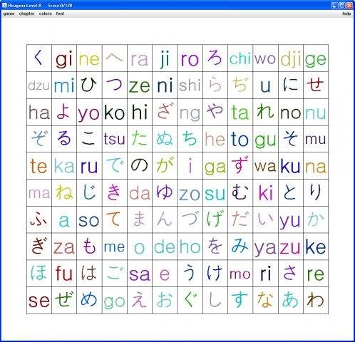Choose the ろ hiragana tile
The width and height of the screenshot is (355, 342).
click(215, 58)
